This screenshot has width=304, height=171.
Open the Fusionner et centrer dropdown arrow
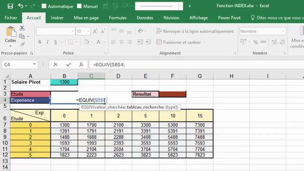[x=205, y=42]
